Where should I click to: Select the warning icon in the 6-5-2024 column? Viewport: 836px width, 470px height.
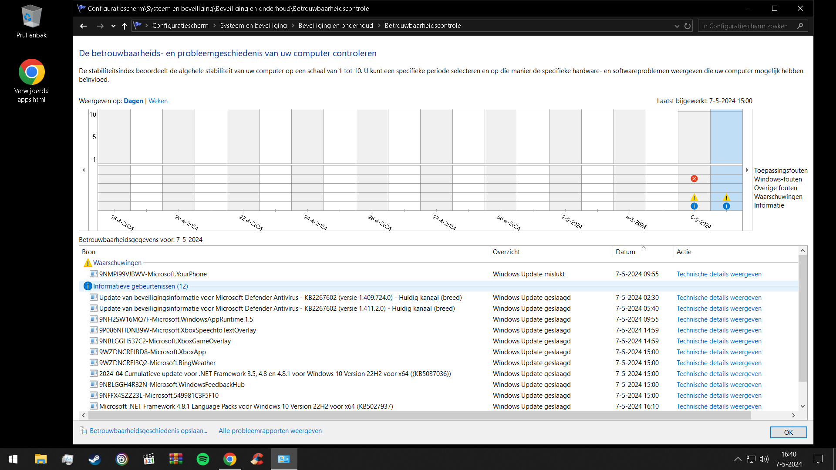(x=694, y=197)
